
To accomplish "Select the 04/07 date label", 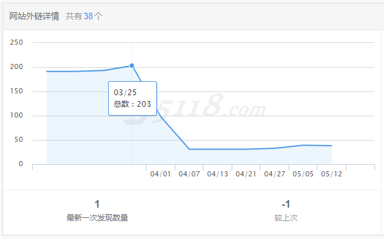I will 189,174.
